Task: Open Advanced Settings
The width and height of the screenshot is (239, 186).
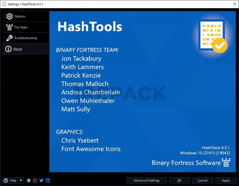Action: (147, 180)
